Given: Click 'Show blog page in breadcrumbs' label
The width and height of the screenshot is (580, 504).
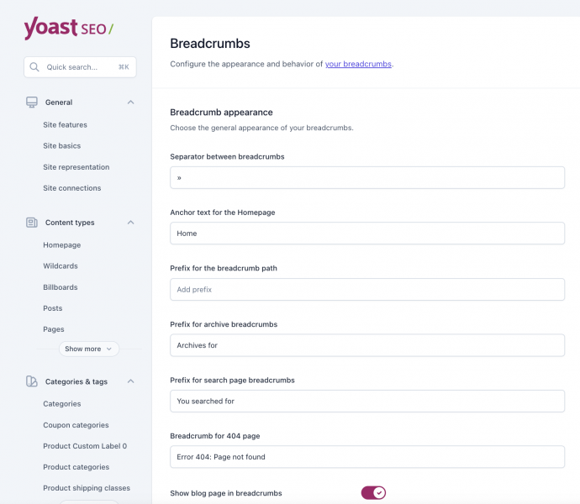Looking at the screenshot, I should pyautogui.click(x=226, y=493).
